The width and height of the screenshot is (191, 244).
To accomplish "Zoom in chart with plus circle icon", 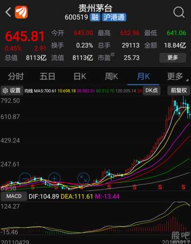I will [x=55, y=179].
